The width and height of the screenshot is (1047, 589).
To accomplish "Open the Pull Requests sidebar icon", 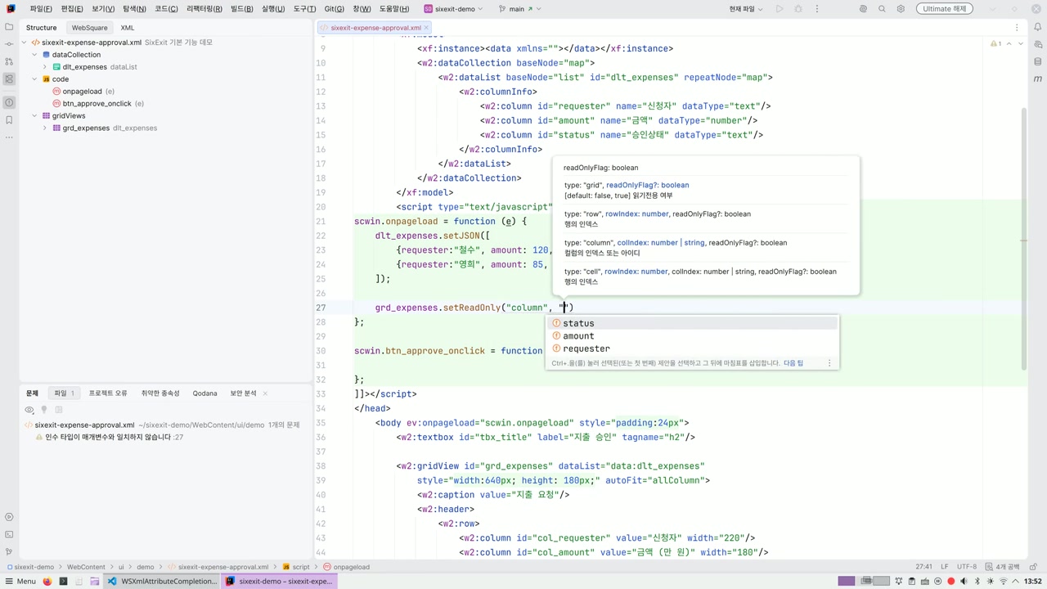I will pos(9,61).
